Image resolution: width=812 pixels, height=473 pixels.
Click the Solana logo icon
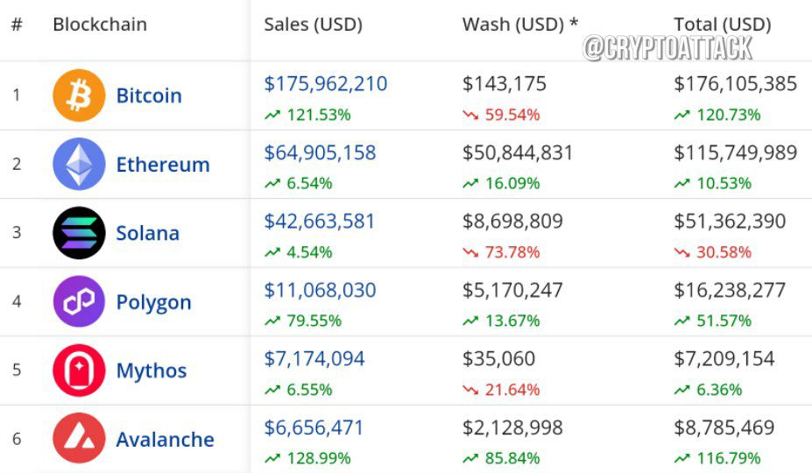coord(79,233)
